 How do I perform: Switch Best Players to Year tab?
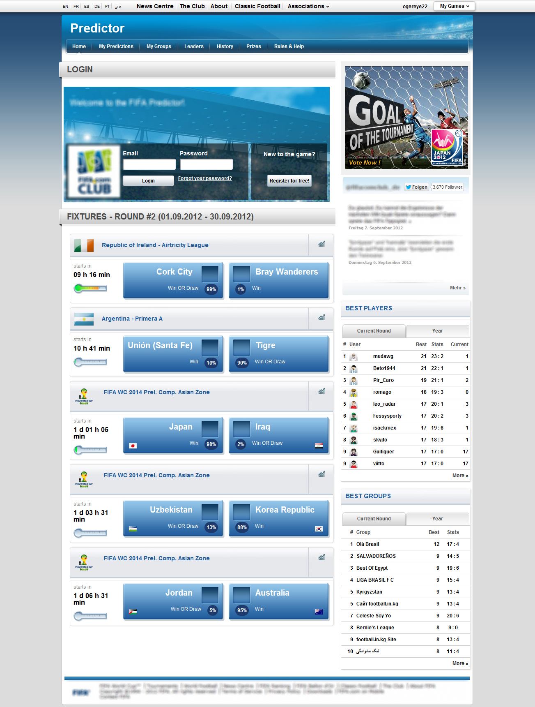pyautogui.click(x=438, y=331)
